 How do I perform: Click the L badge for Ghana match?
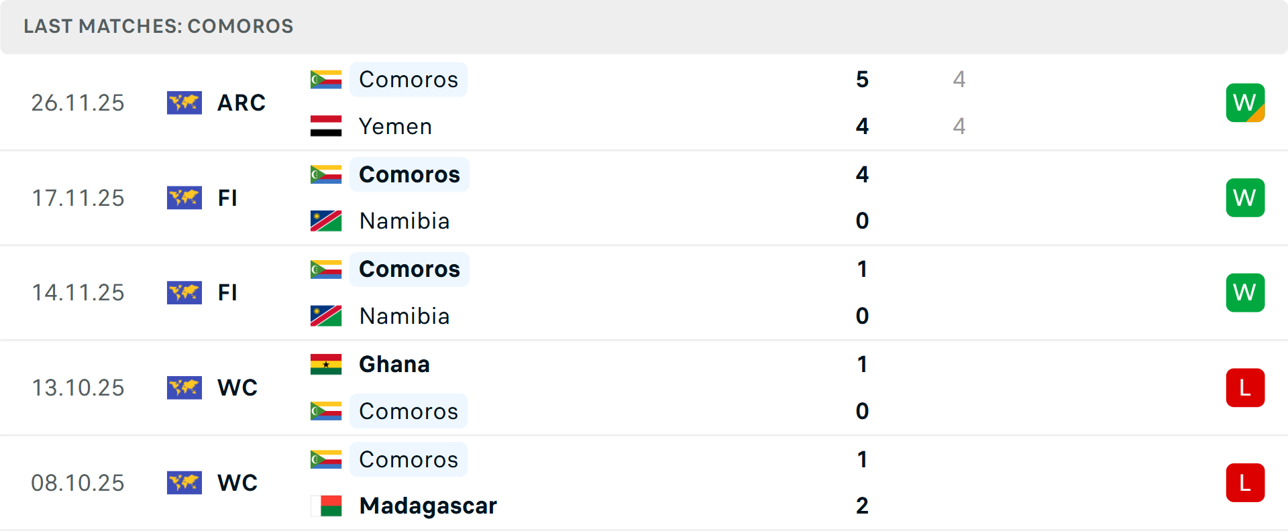(x=1245, y=388)
